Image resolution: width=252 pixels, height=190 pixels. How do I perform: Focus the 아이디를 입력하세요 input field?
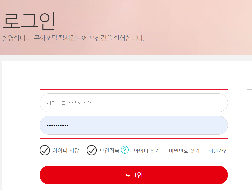(134, 103)
